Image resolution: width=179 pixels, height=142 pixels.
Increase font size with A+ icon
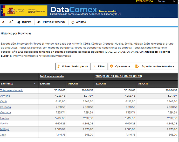point(11,22)
